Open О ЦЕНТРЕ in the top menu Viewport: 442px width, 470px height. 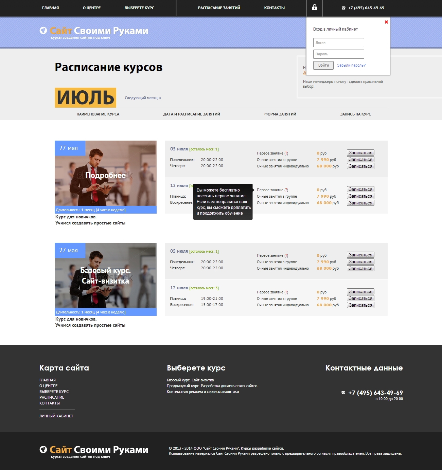pyautogui.click(x=92, y=8)
